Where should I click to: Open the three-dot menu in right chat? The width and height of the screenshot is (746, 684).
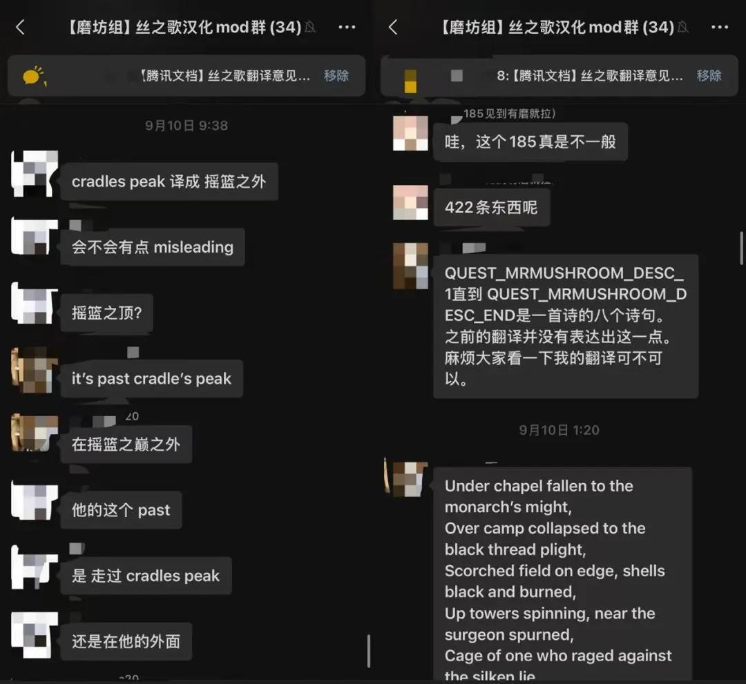point(719,27)
